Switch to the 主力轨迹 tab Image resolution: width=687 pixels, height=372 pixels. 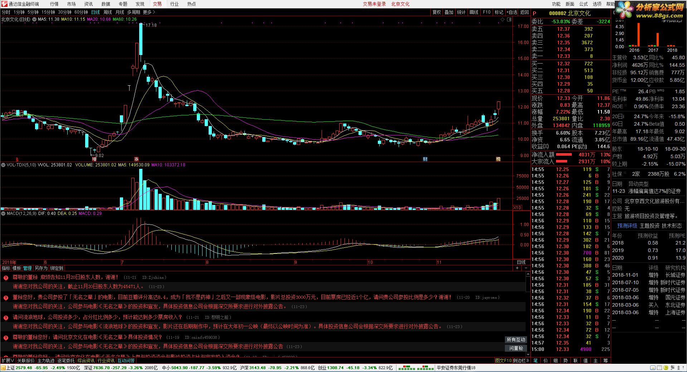[x=46, y=361]
